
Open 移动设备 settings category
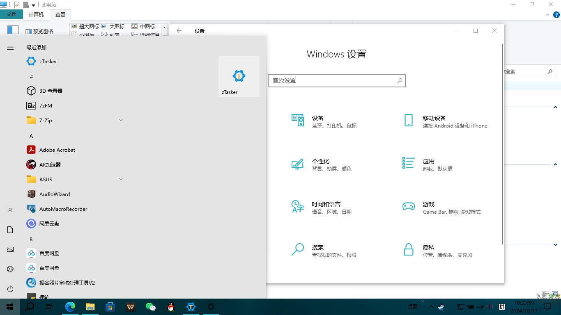coord(446,121)
